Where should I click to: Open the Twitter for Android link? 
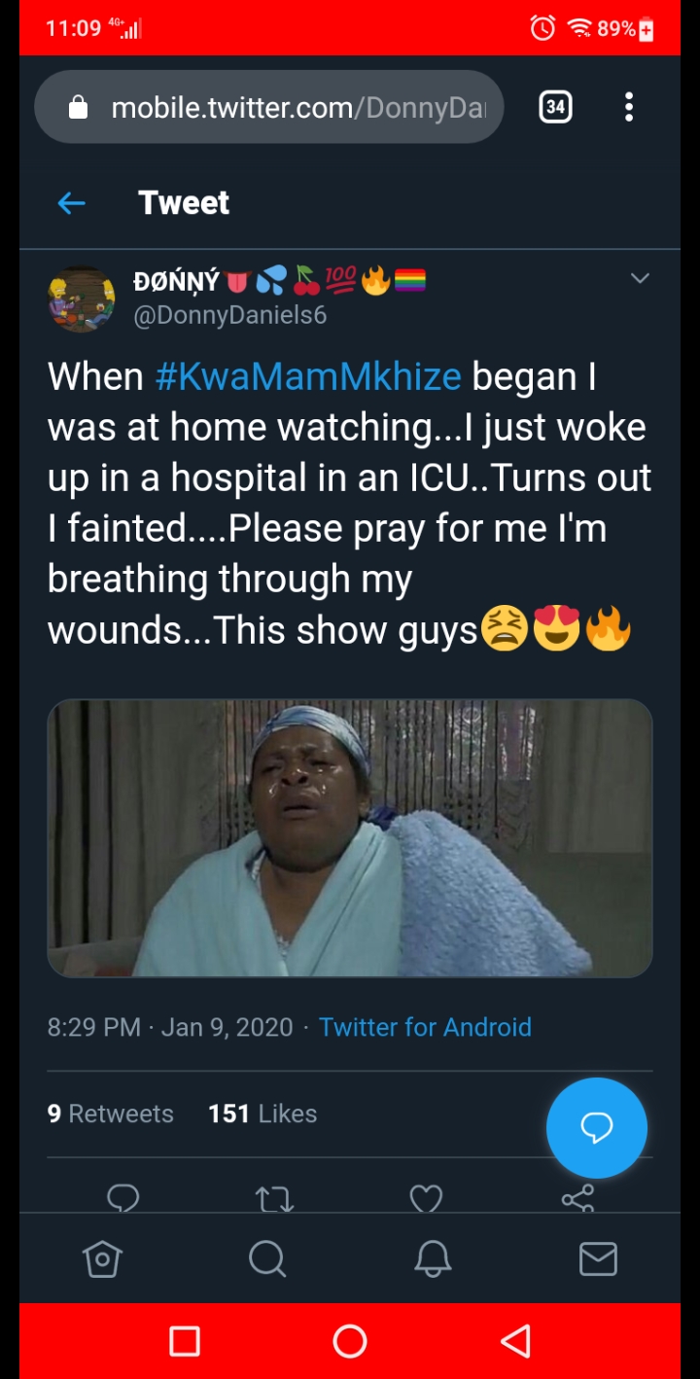pyautogui.click(x=425, y=1027)
